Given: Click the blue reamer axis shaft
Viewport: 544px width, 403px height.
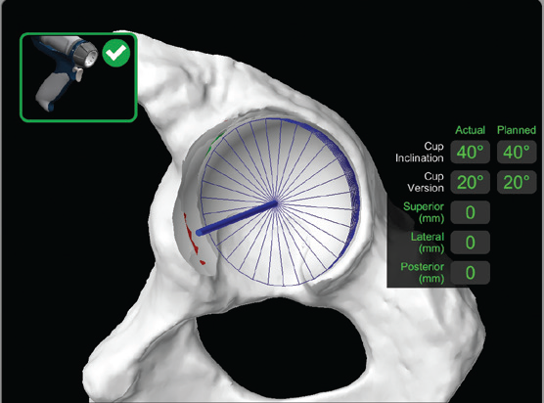Looking at the screenshot, I should 238,218.
